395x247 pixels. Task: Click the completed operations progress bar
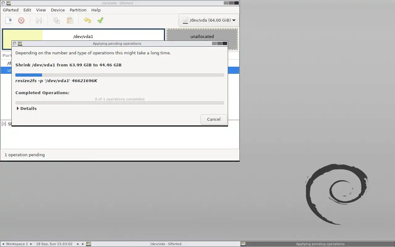point(120,103)
